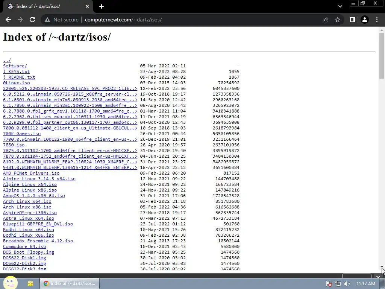Open a new browser tab
385x289 pixels.
pyautogui.click(x=102, y=6)
